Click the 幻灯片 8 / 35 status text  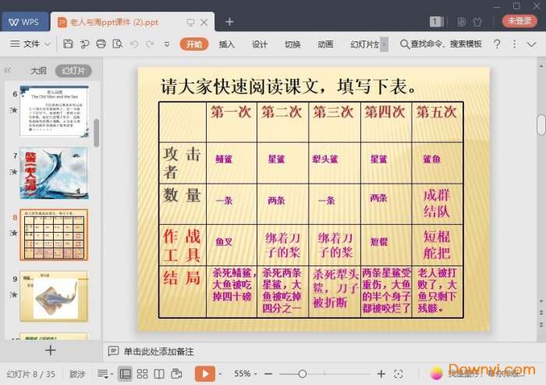[31, 374]
